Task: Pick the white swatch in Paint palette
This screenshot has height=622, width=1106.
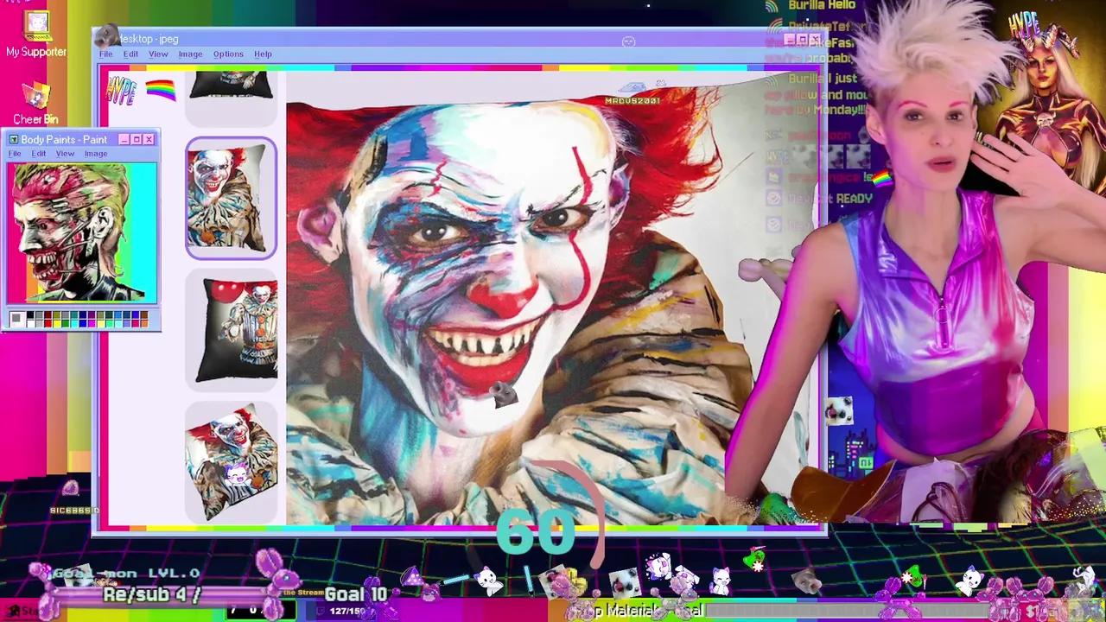Action: tap(30, 324)
